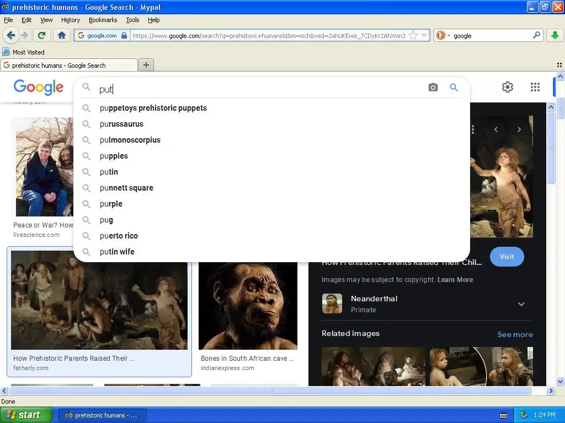Select suggestion 'putin wife'
Image resolution: width=565 pixels, height=423 pixels.
tap(271, 251)
